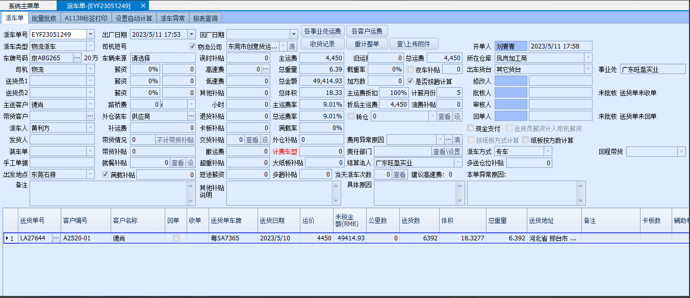
Task: Open the 结算法人 dropdown 广东旺盈实业
Action: coord(457,163)
